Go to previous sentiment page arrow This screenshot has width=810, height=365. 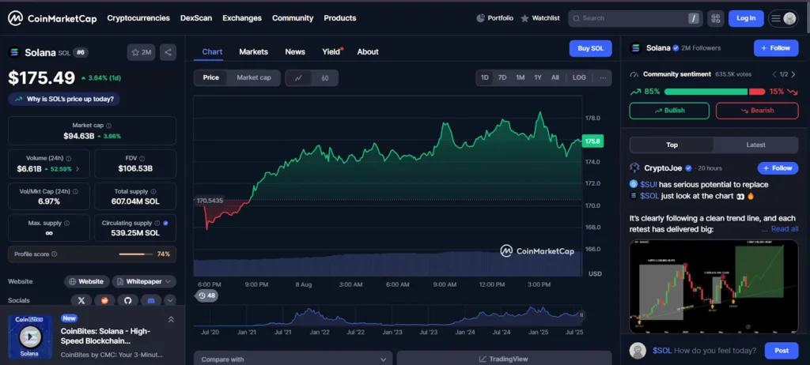(x=774, y=74)
